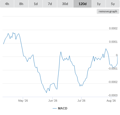The image size is (120, 115).
Task: Click the blue MACD legend line swatch
Action: (x=55, y=108)
